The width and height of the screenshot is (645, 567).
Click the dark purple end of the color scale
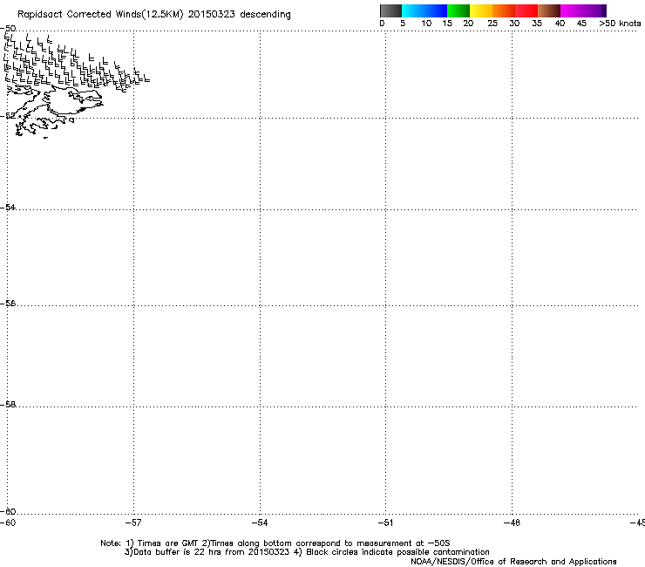coord(604,10)
